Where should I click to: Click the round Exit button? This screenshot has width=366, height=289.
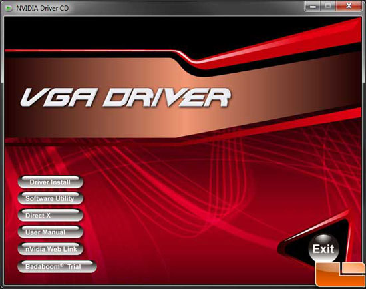pos(323,248)
